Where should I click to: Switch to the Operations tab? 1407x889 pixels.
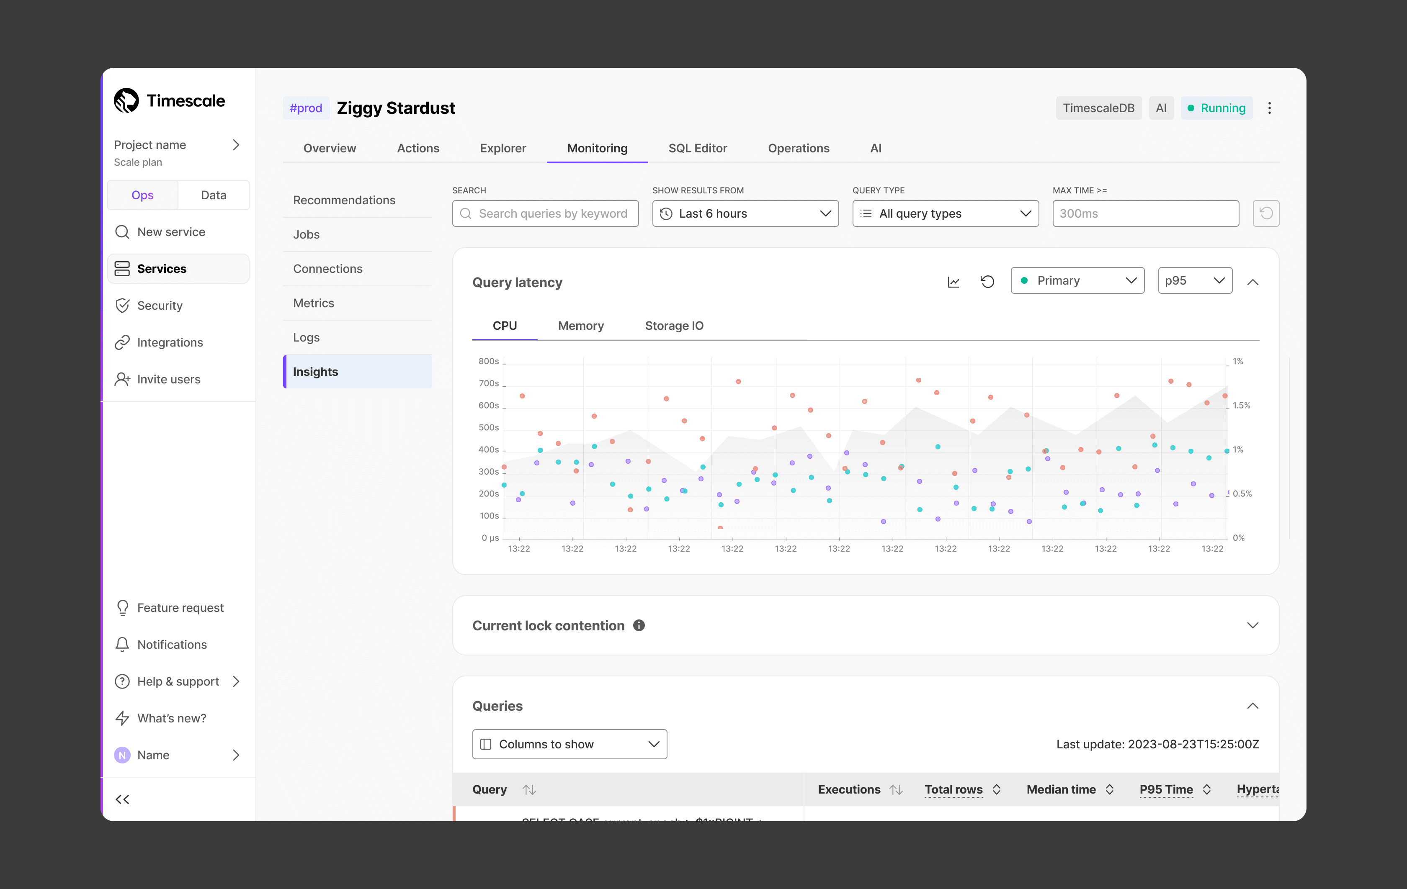point(799,148)
